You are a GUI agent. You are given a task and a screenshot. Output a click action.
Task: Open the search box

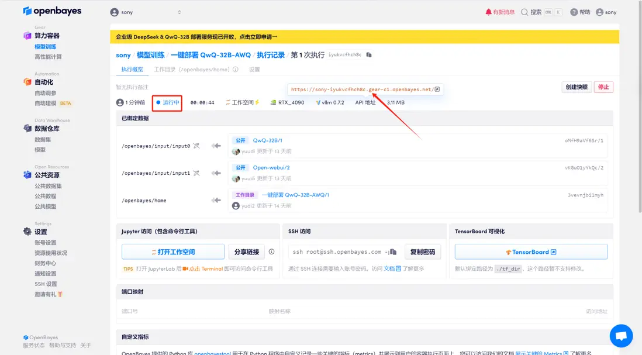point(541,12)
